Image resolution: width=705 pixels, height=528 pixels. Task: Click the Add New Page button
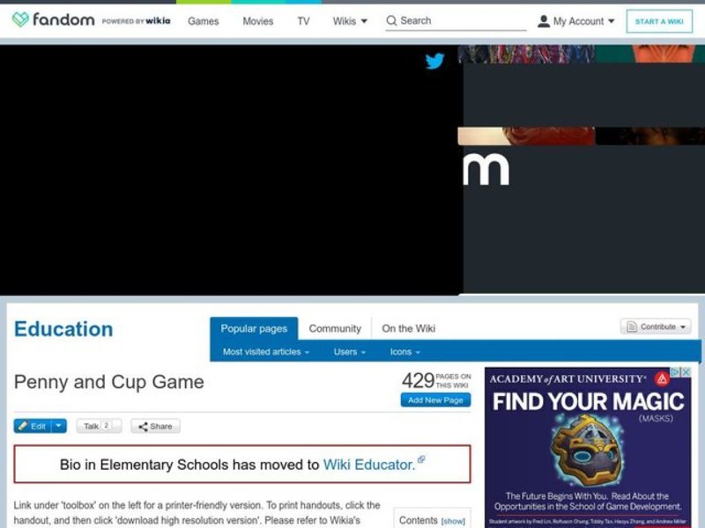click(434, 400)
